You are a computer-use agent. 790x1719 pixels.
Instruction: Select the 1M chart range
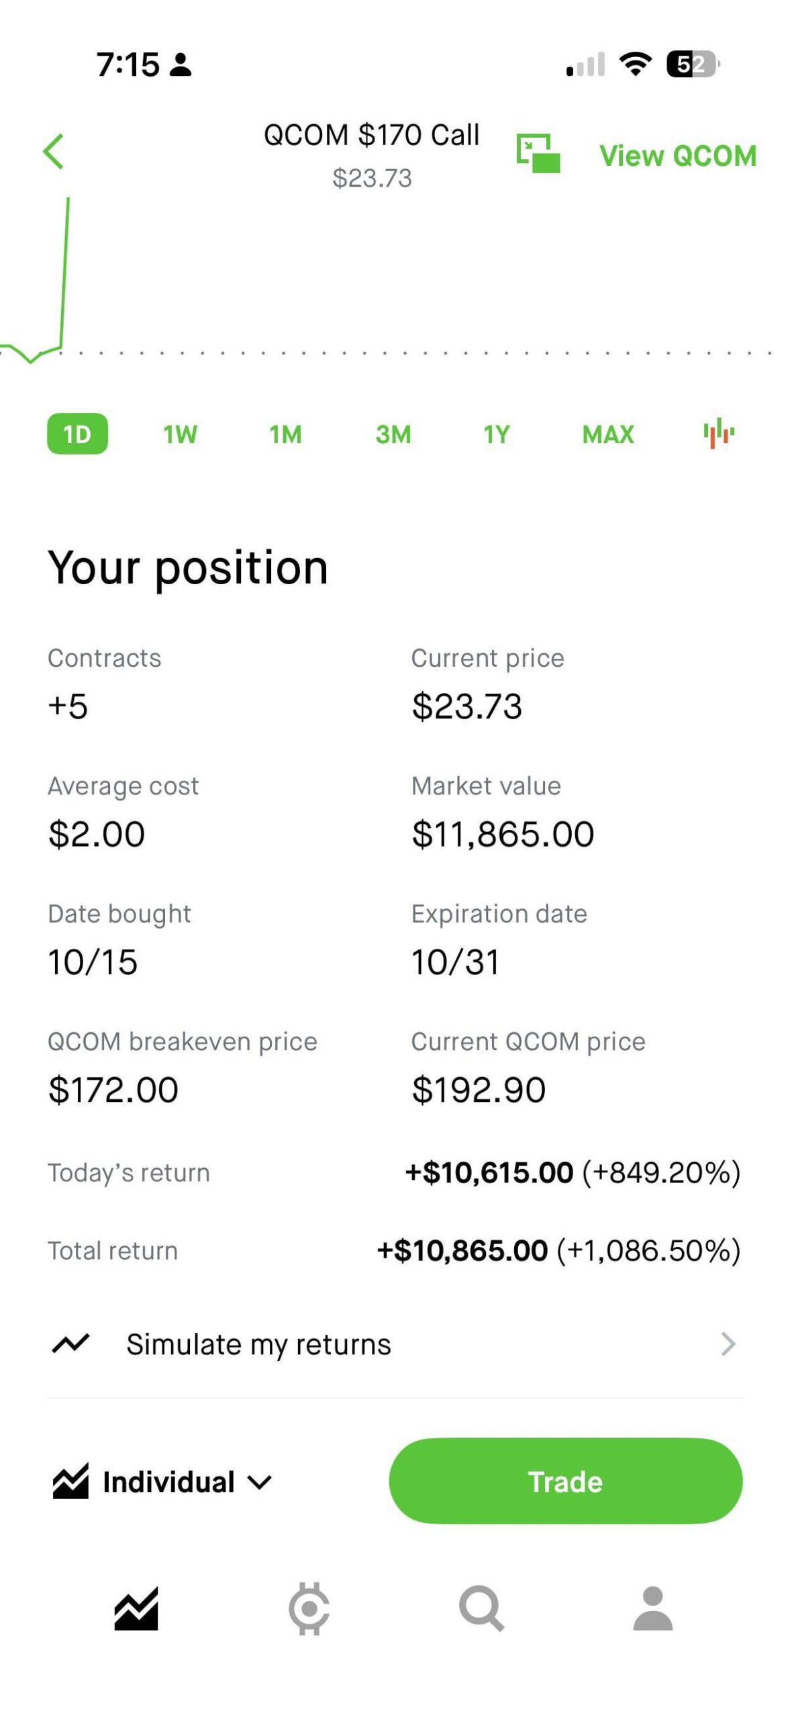point(285,434)
